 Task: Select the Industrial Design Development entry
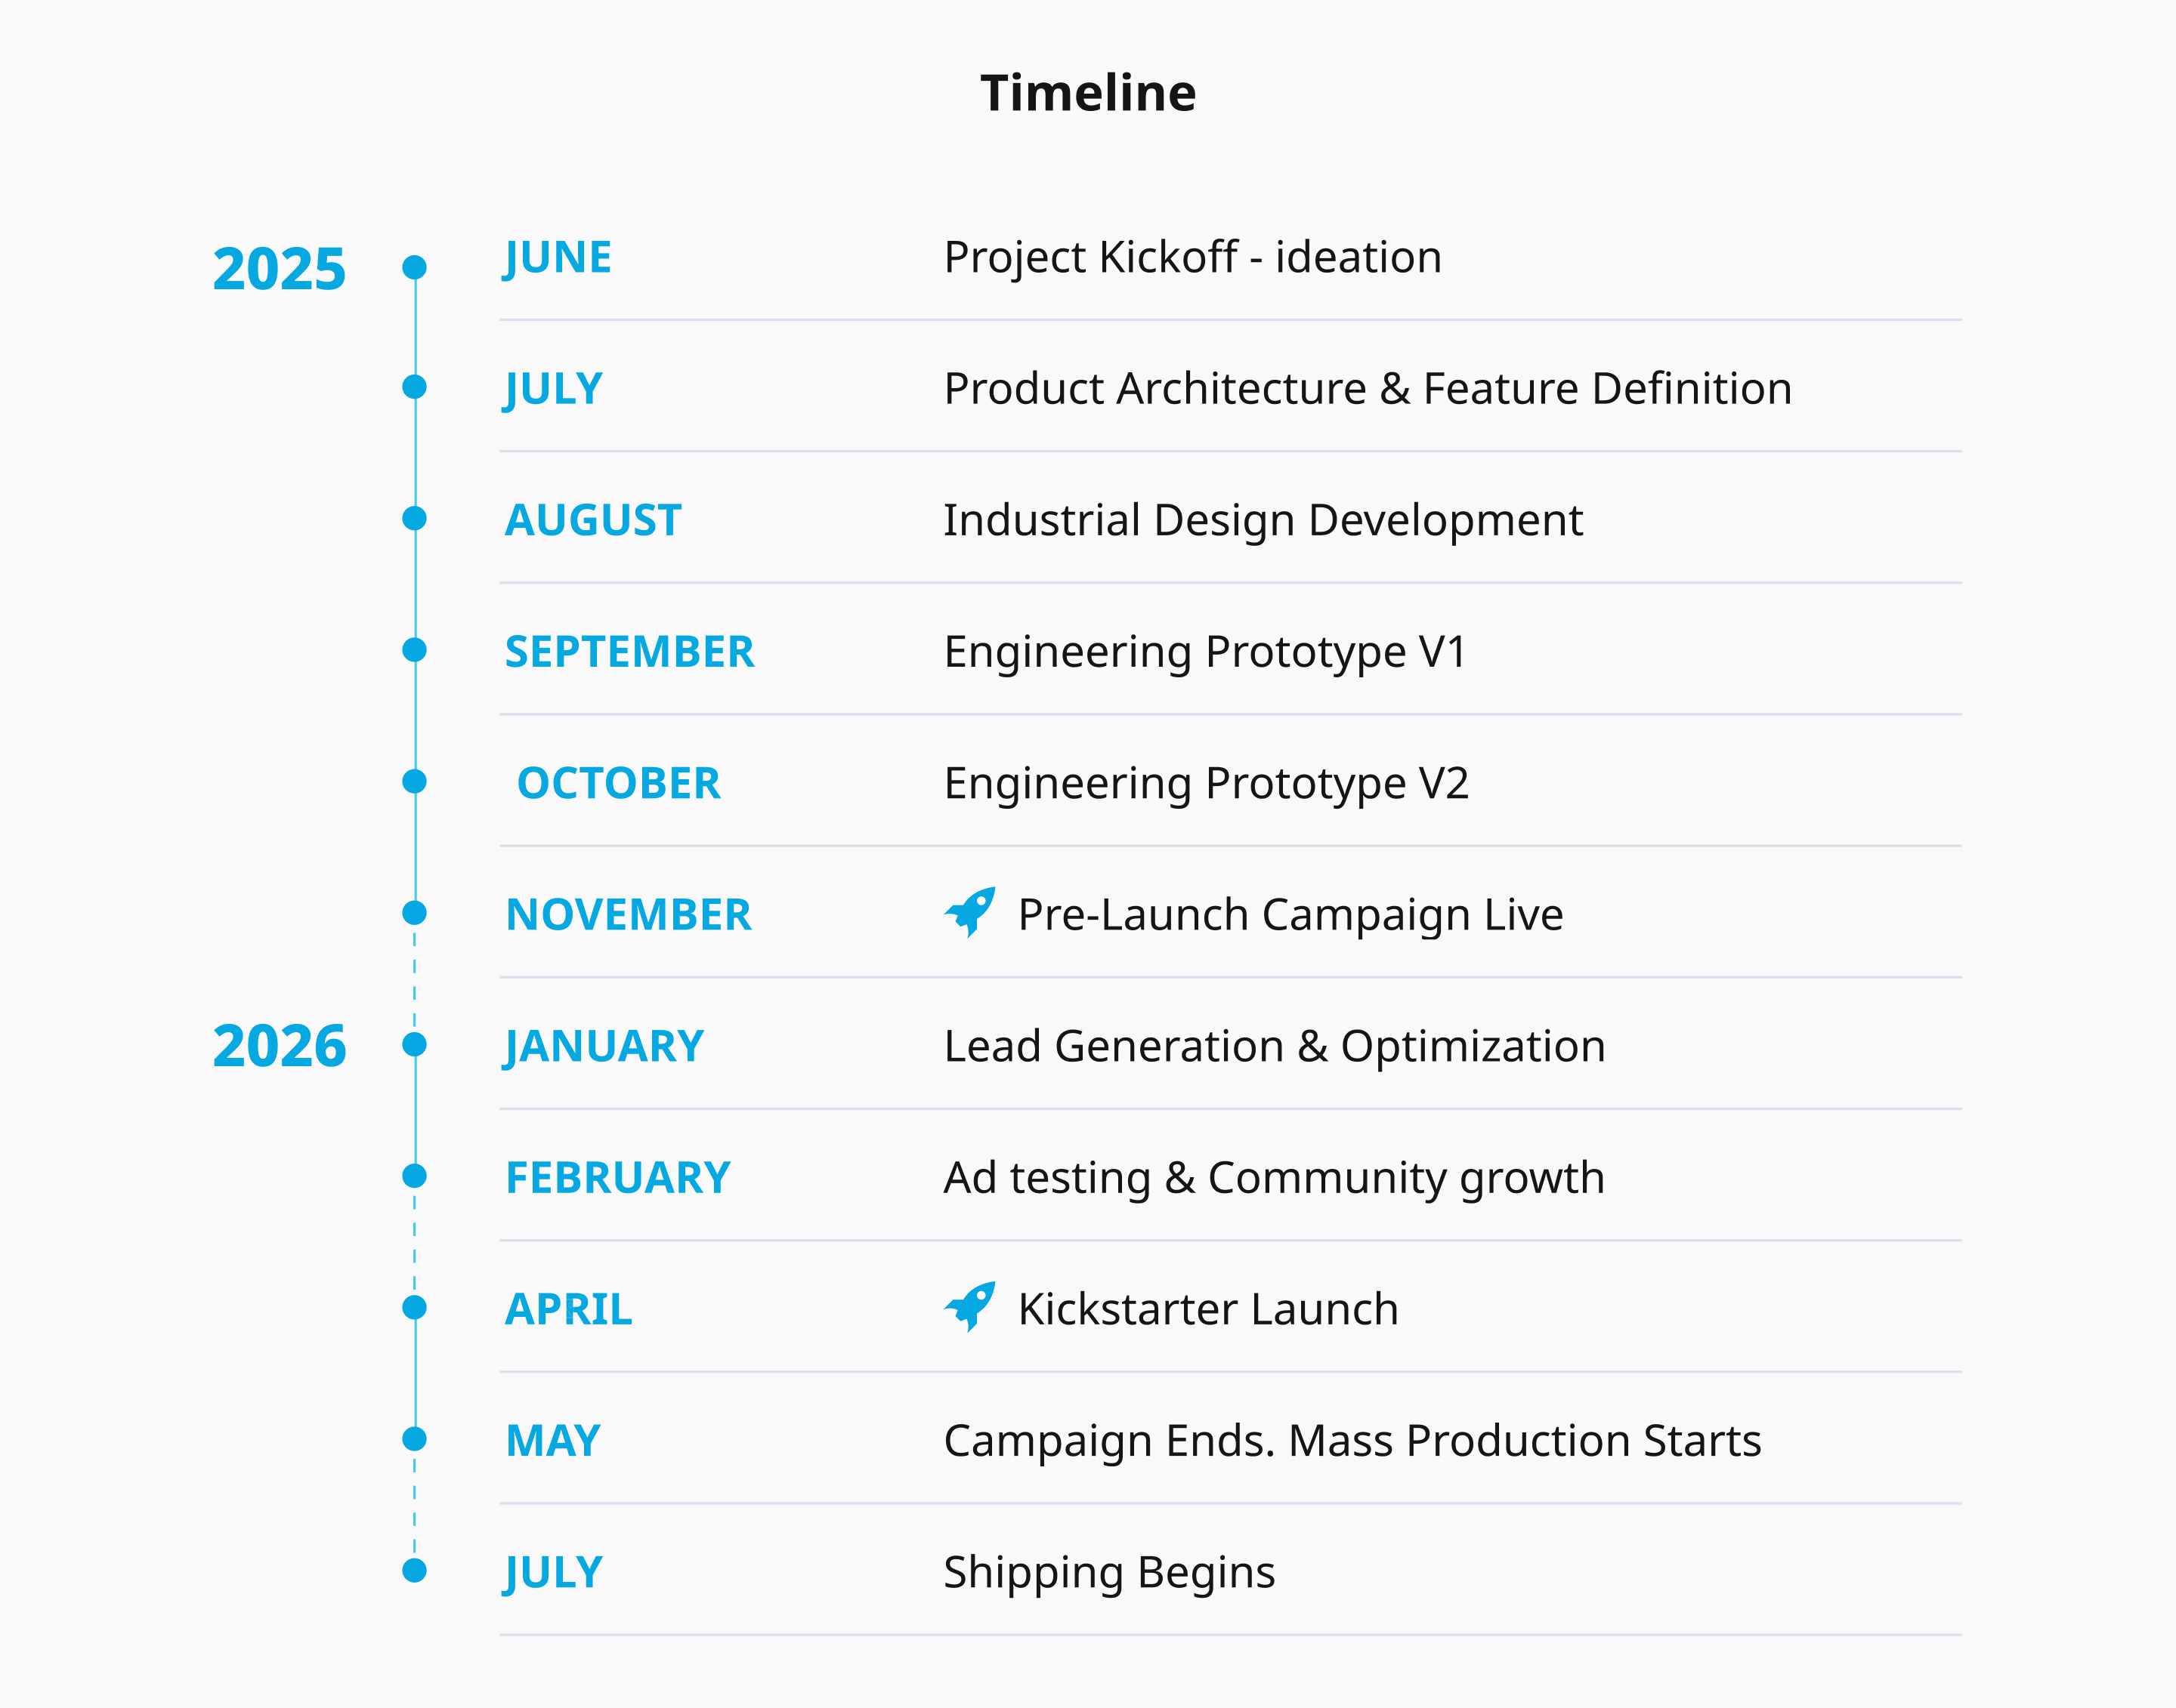1263,520
